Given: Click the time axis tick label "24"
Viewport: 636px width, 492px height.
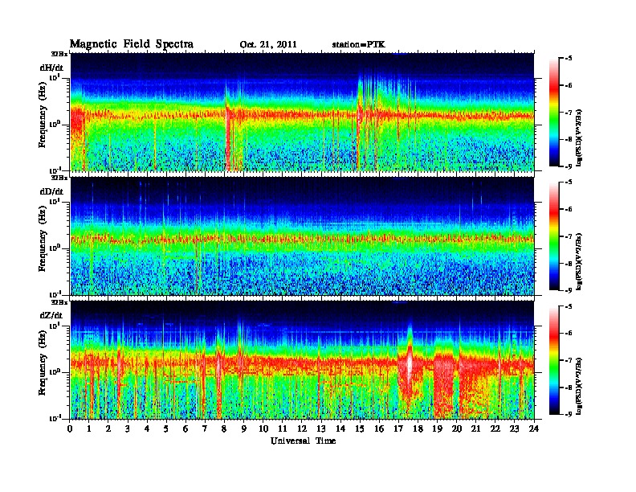Looking at the screenshot, I should tap(534, 428).
